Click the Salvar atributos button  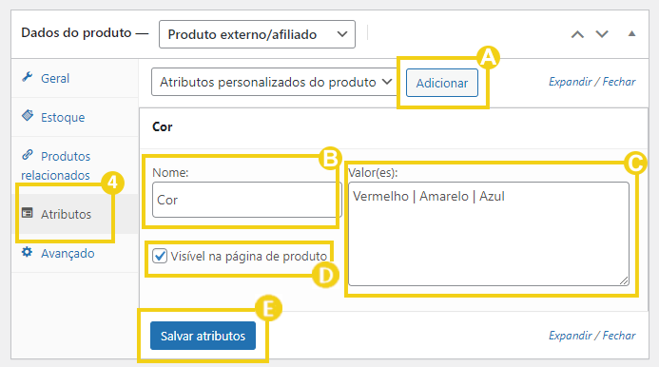tap(203, 336)
